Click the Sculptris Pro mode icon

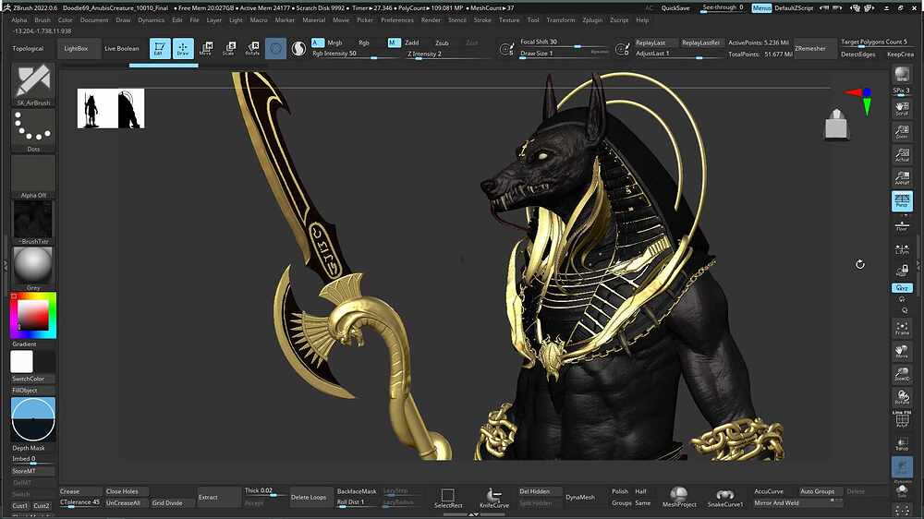pyautogui.click(x=298, y=48)
